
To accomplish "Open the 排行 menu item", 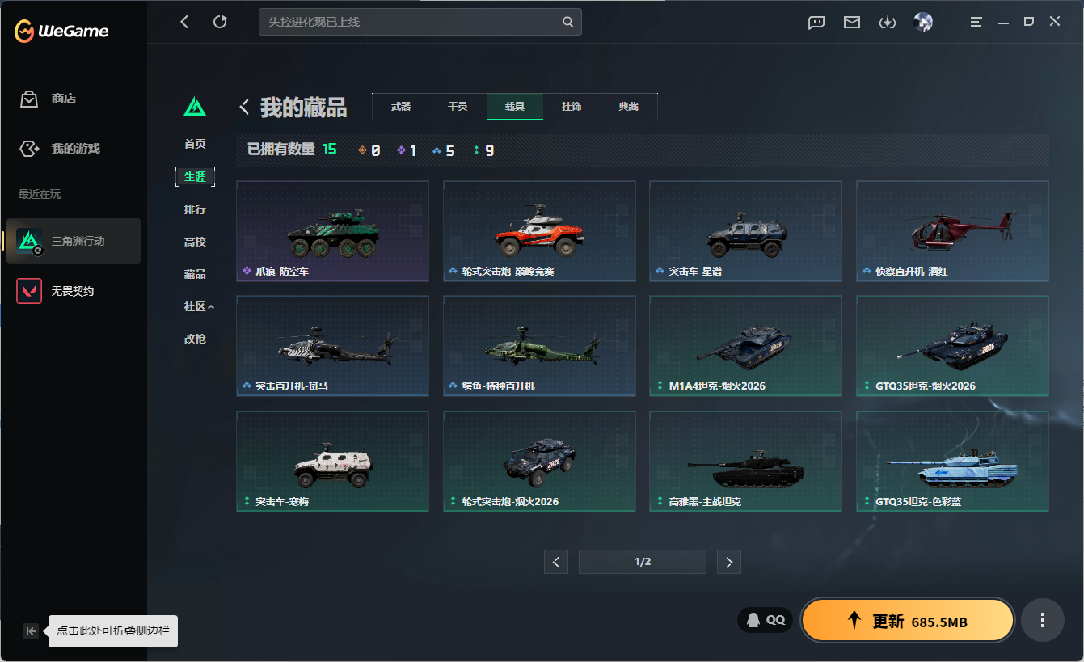I will point(195,209).
